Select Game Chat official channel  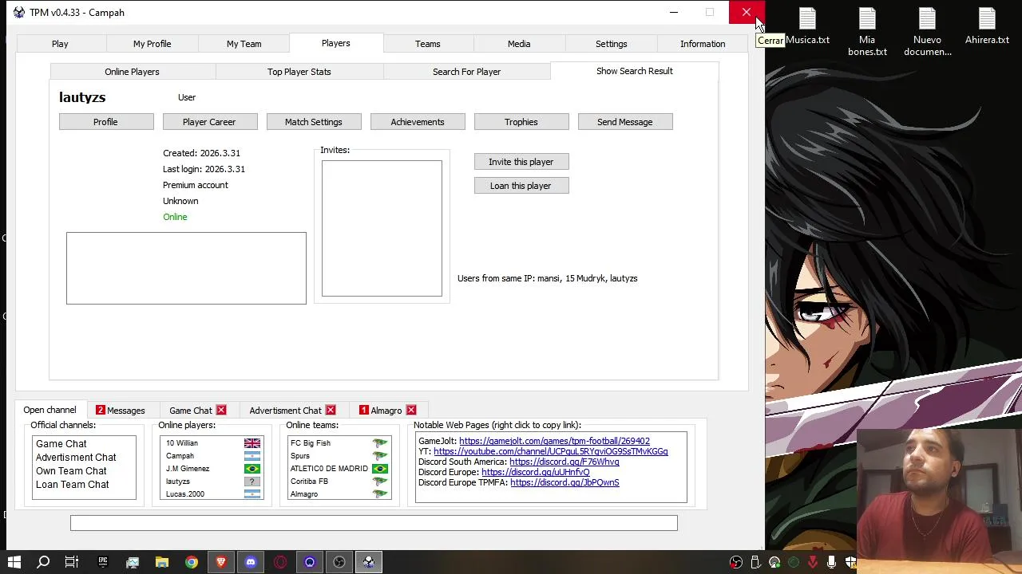point(61,444)
